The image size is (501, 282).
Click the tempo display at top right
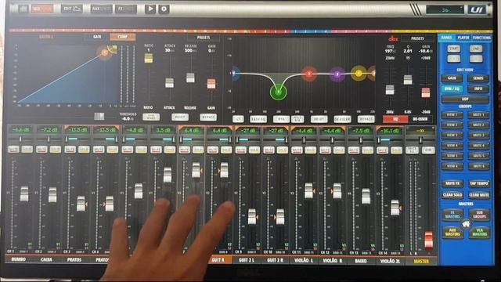point(445,10)
